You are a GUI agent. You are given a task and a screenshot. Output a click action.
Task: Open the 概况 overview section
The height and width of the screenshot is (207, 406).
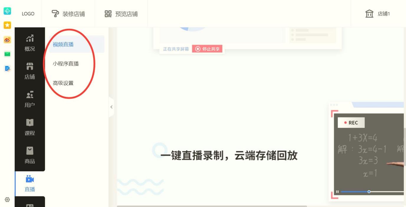coord(30,43)
